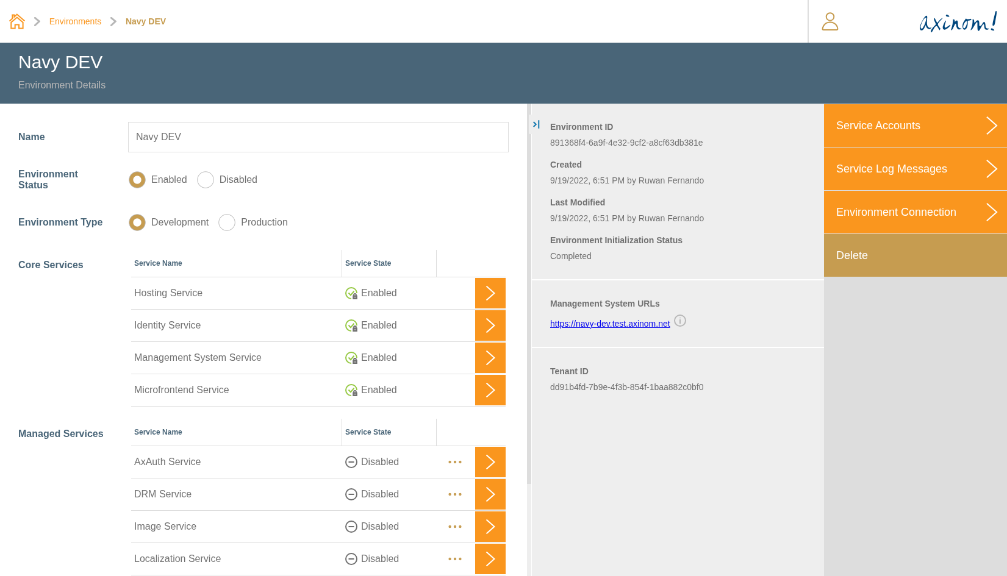Click the Completed initialization status text

(571, 256)
